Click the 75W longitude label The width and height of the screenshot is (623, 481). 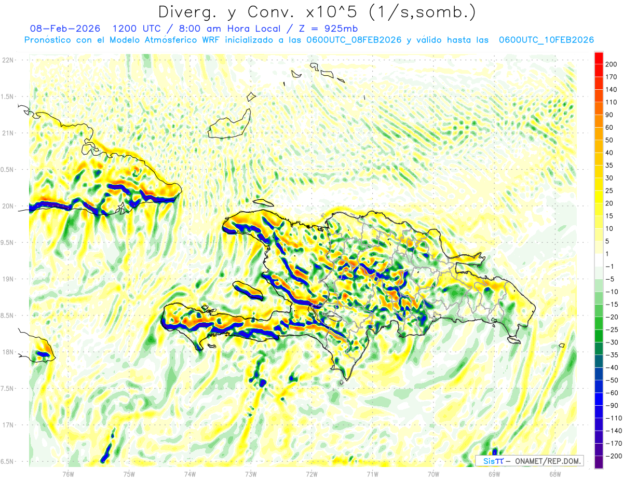point(129,474)
